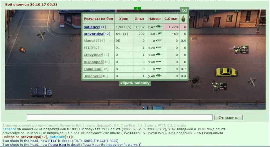Select the soldier with 575 HP

point(238,50)
